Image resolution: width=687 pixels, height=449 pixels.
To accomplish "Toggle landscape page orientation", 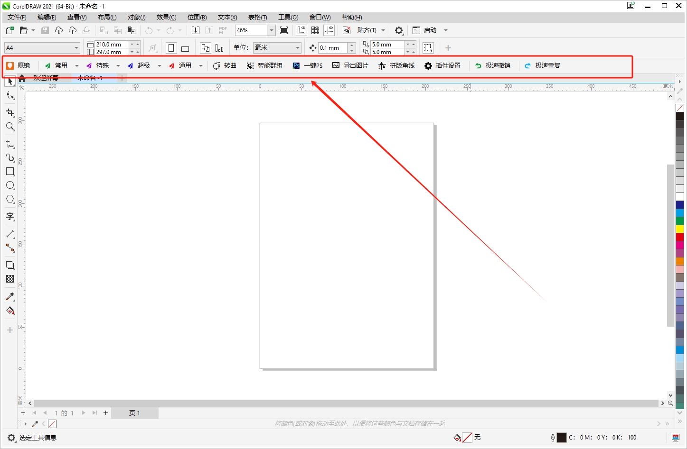I will tap(185, 48).
